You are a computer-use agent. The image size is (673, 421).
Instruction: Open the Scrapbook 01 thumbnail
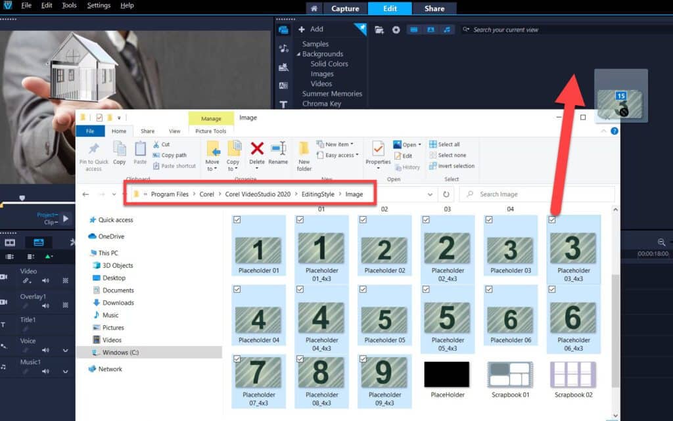pyautogui.click(x=509, y=374)
